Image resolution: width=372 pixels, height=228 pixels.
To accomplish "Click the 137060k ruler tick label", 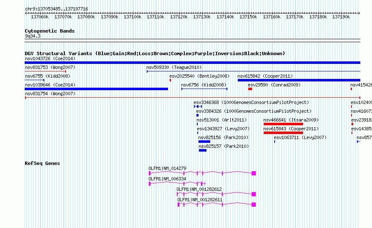I will point(40,17).
